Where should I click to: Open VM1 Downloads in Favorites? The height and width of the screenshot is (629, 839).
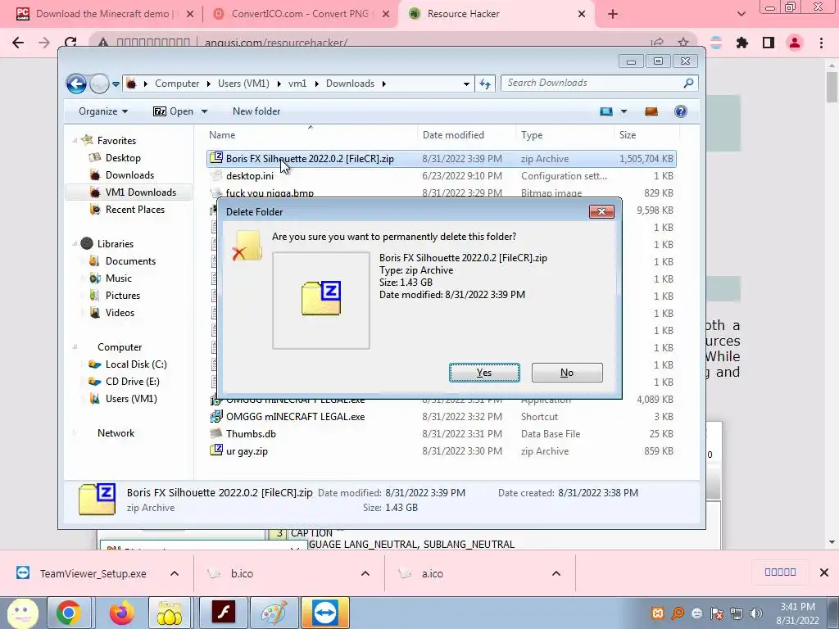coord(141,192)
